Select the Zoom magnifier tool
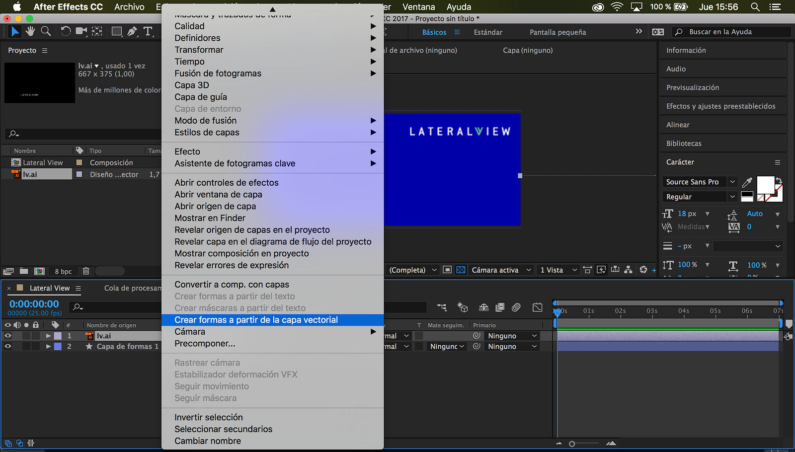795x452 pixels. click(46, 31)
